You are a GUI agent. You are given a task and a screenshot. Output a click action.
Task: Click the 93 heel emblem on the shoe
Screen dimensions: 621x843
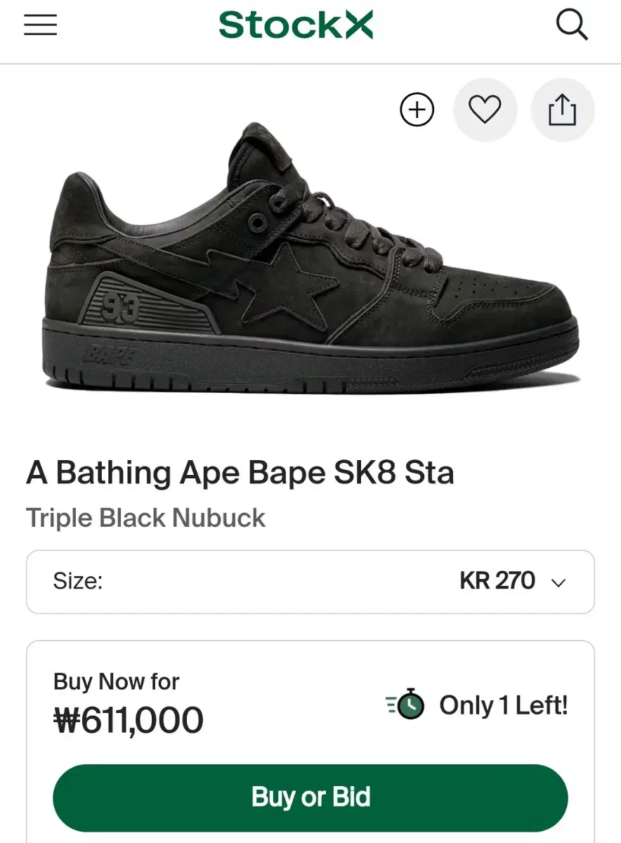point(121,306)
